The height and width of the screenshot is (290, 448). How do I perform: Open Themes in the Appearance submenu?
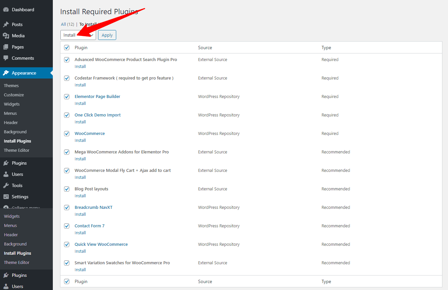coord(11,85)
